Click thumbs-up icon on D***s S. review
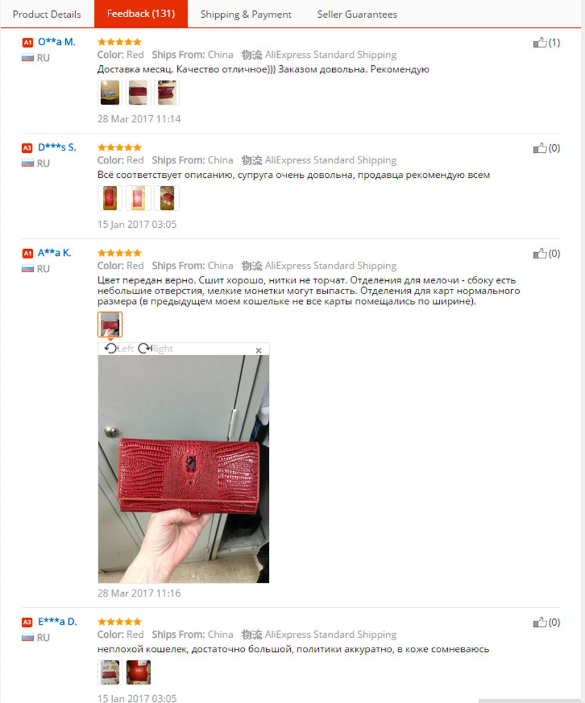The width and height of the screenshot is (585, 703). [540, 148]
